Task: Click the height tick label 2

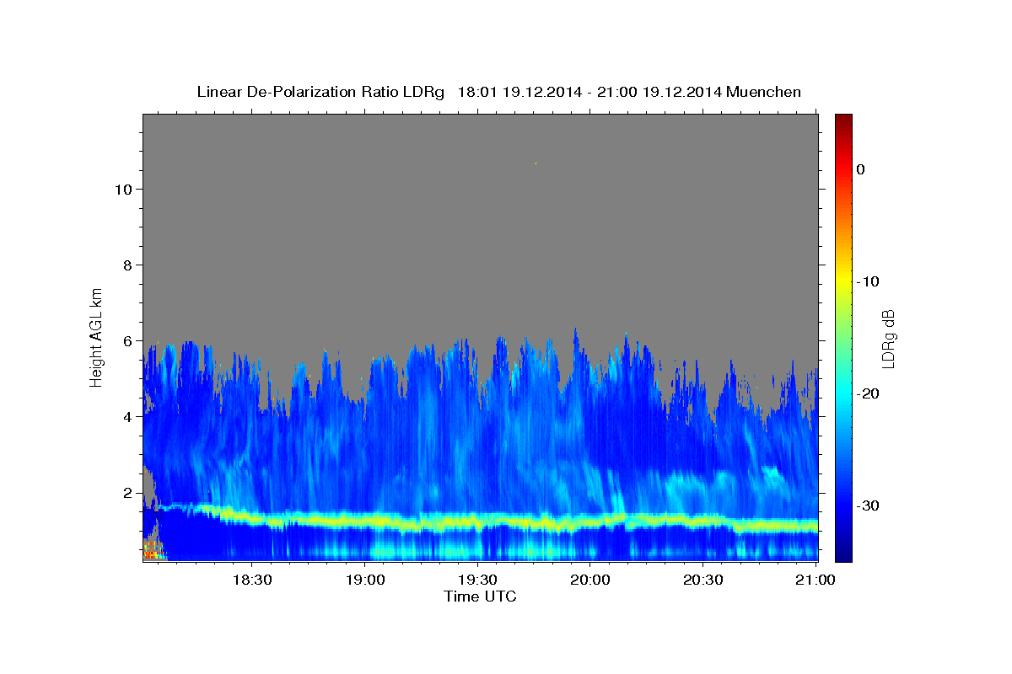Action: coord(126,492)
